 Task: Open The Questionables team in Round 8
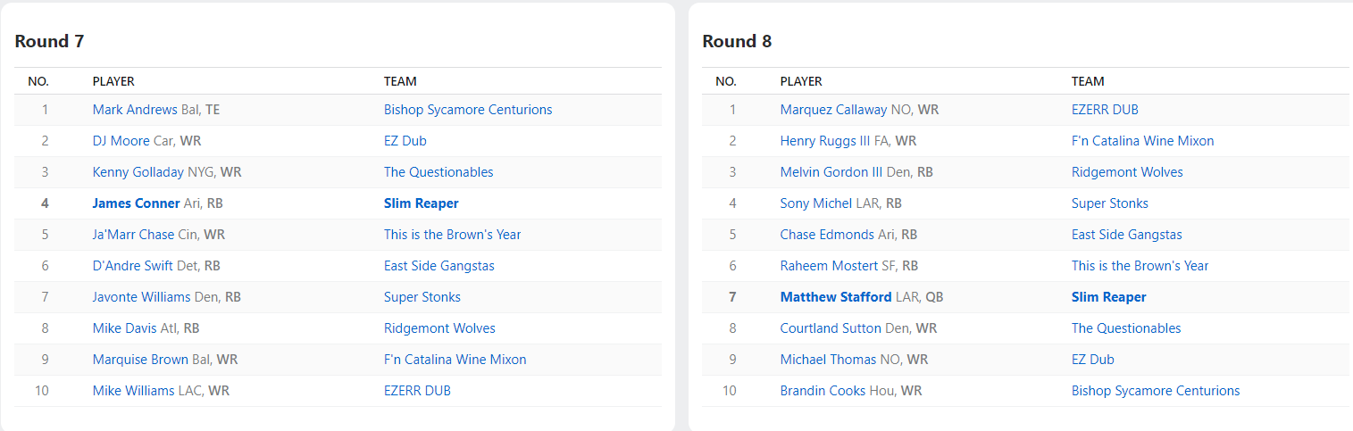click(1125, 328)
